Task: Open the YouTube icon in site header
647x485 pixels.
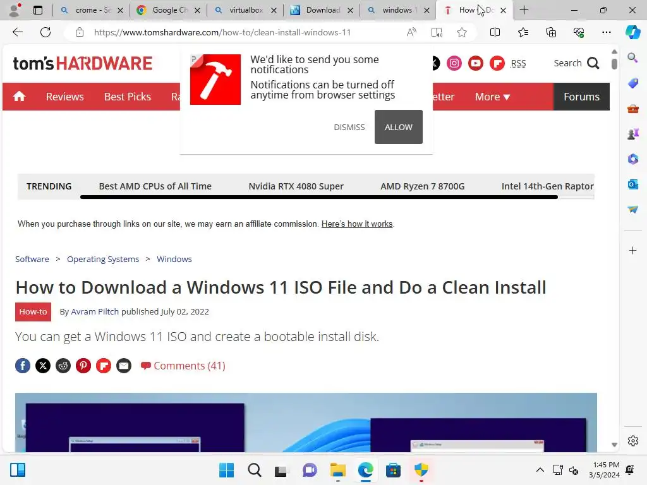Action: pyautogui.click(x=475, y=63)
